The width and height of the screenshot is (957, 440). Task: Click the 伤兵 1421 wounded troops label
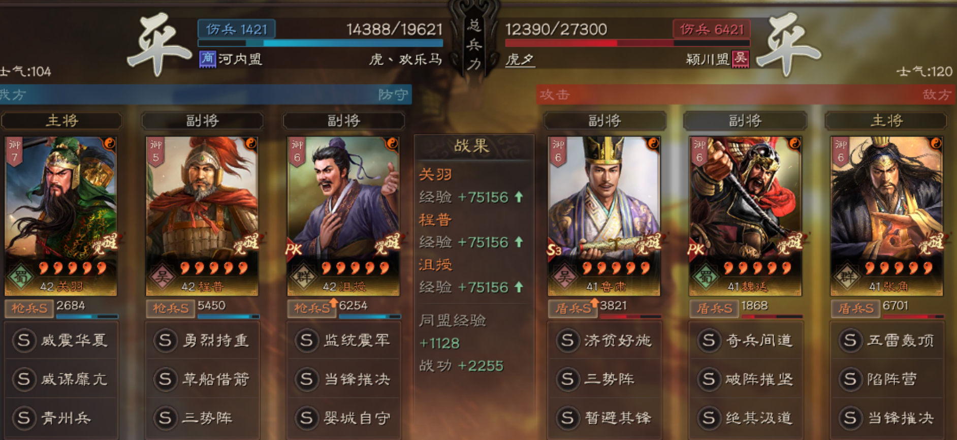[237, 29]
